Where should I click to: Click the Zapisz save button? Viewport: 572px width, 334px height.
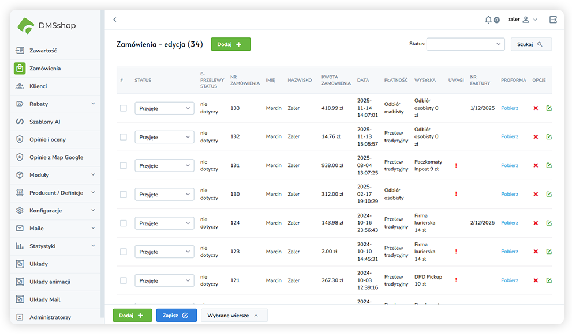(x=176, y=316)
